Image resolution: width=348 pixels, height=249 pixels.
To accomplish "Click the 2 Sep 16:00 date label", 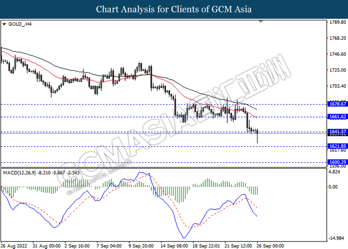I will pos(77,246).
